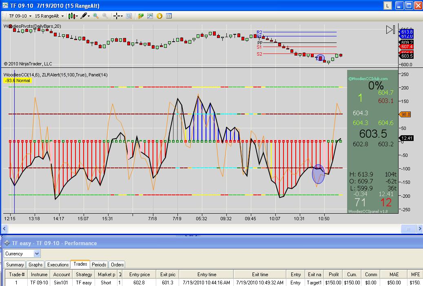
Task: Click the yellow -93.6 Normal label
Action: [x=18, y=80]
